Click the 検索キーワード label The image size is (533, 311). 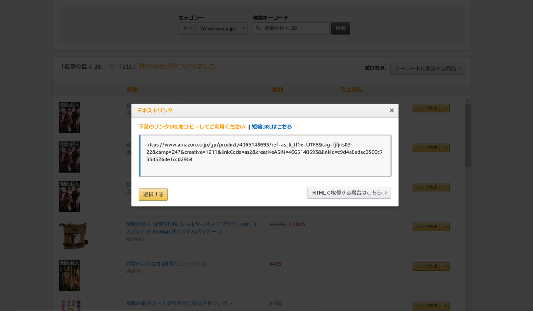(270, 17)
